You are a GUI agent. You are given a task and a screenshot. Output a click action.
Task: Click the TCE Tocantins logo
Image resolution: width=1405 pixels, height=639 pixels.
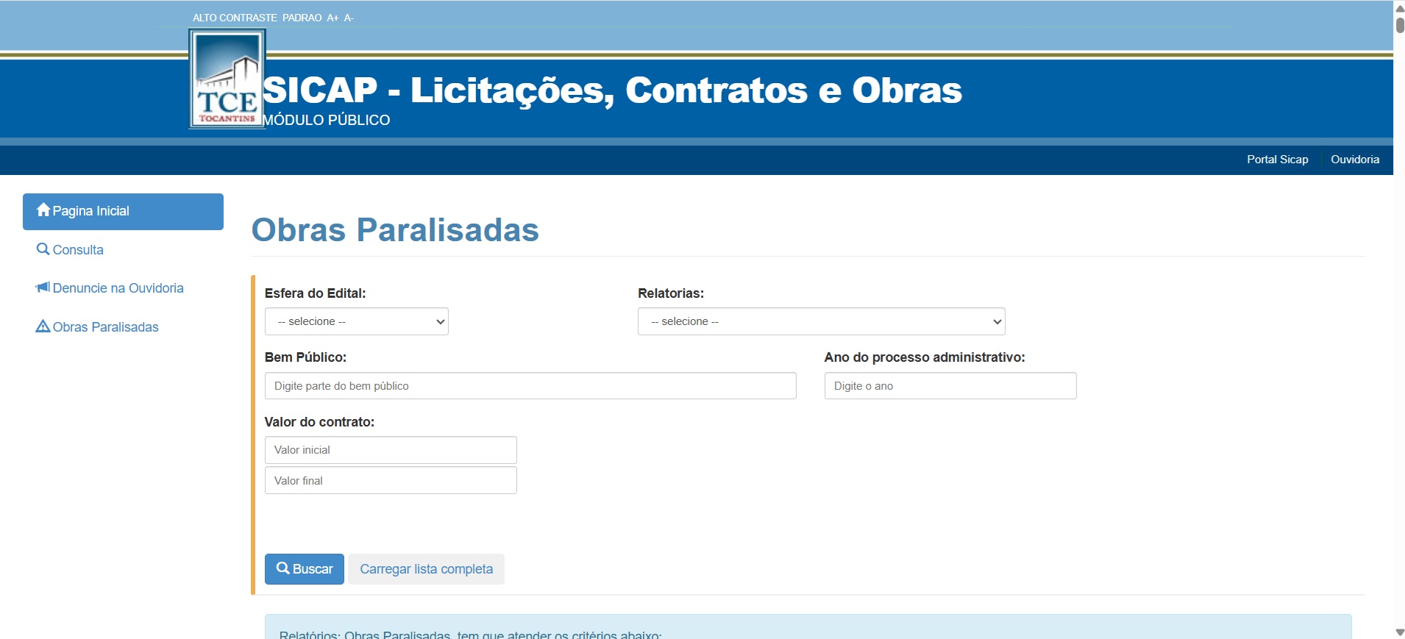click(x=227, y=79)
